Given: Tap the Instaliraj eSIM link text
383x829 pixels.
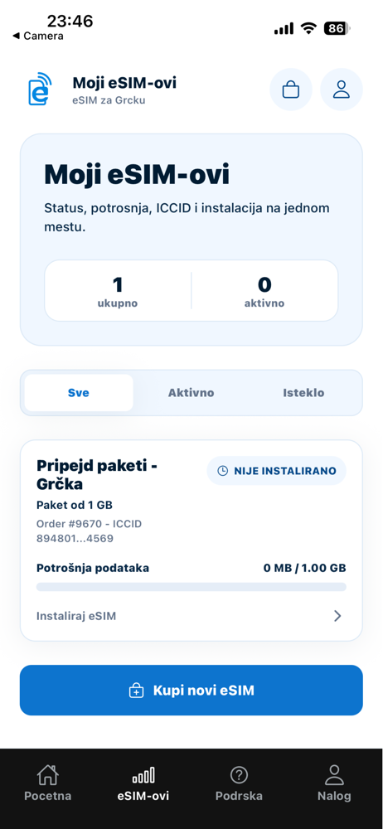Looking at the screenshot, I should click(76, 616).
